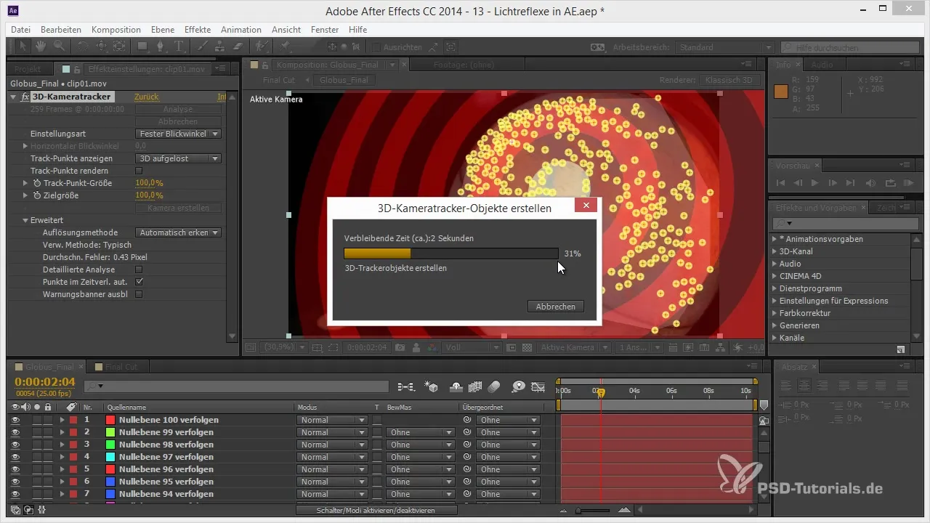This screenshot has height=523, width=930.
Task: Expand the Farbkorrektur effects category
Action: pyautogui.click(x=774, y=313)
